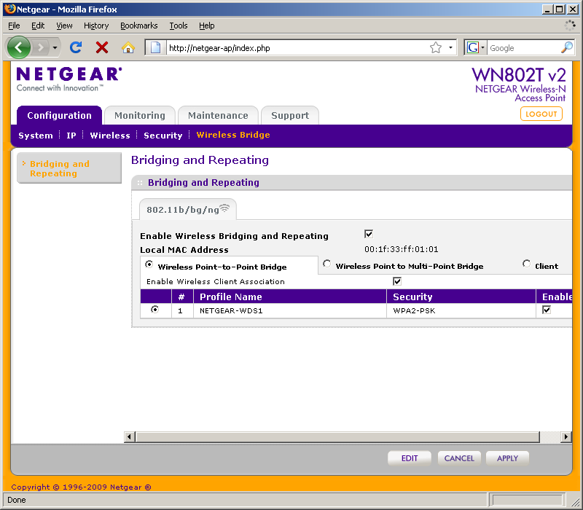Open the Wireless Bridge submenu

(233, 135)
